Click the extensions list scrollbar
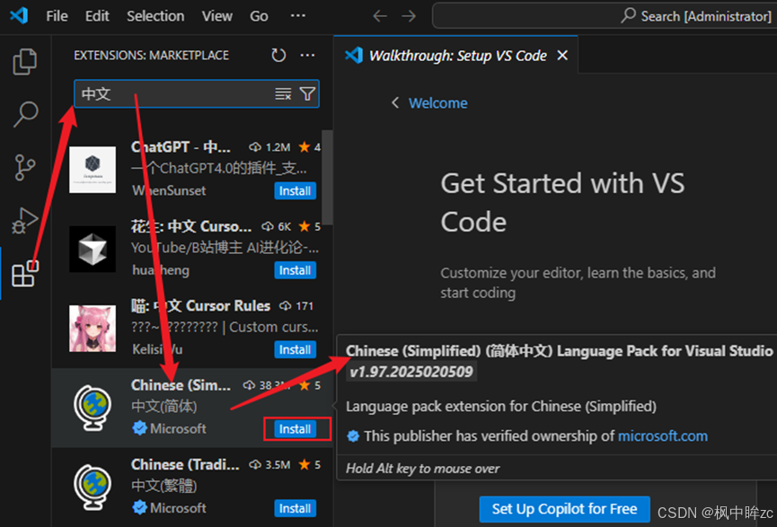The width and height of the screenshot is (777, 527). 327,177
